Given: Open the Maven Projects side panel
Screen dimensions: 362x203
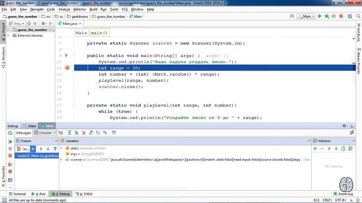Looking at the screenshot, I should point(359,61).
